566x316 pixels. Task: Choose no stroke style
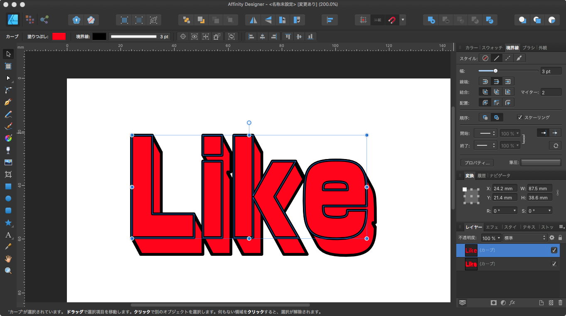click(x=485, y=59)
